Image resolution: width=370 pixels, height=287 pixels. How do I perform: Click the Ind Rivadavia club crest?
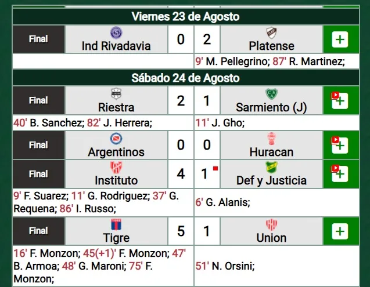tap(116, 33)
